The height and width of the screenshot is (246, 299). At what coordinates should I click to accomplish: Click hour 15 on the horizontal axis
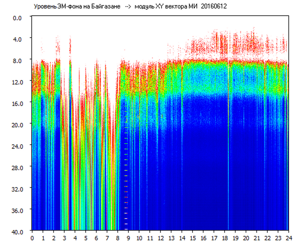pyautogui.click(x=193, y=238)
